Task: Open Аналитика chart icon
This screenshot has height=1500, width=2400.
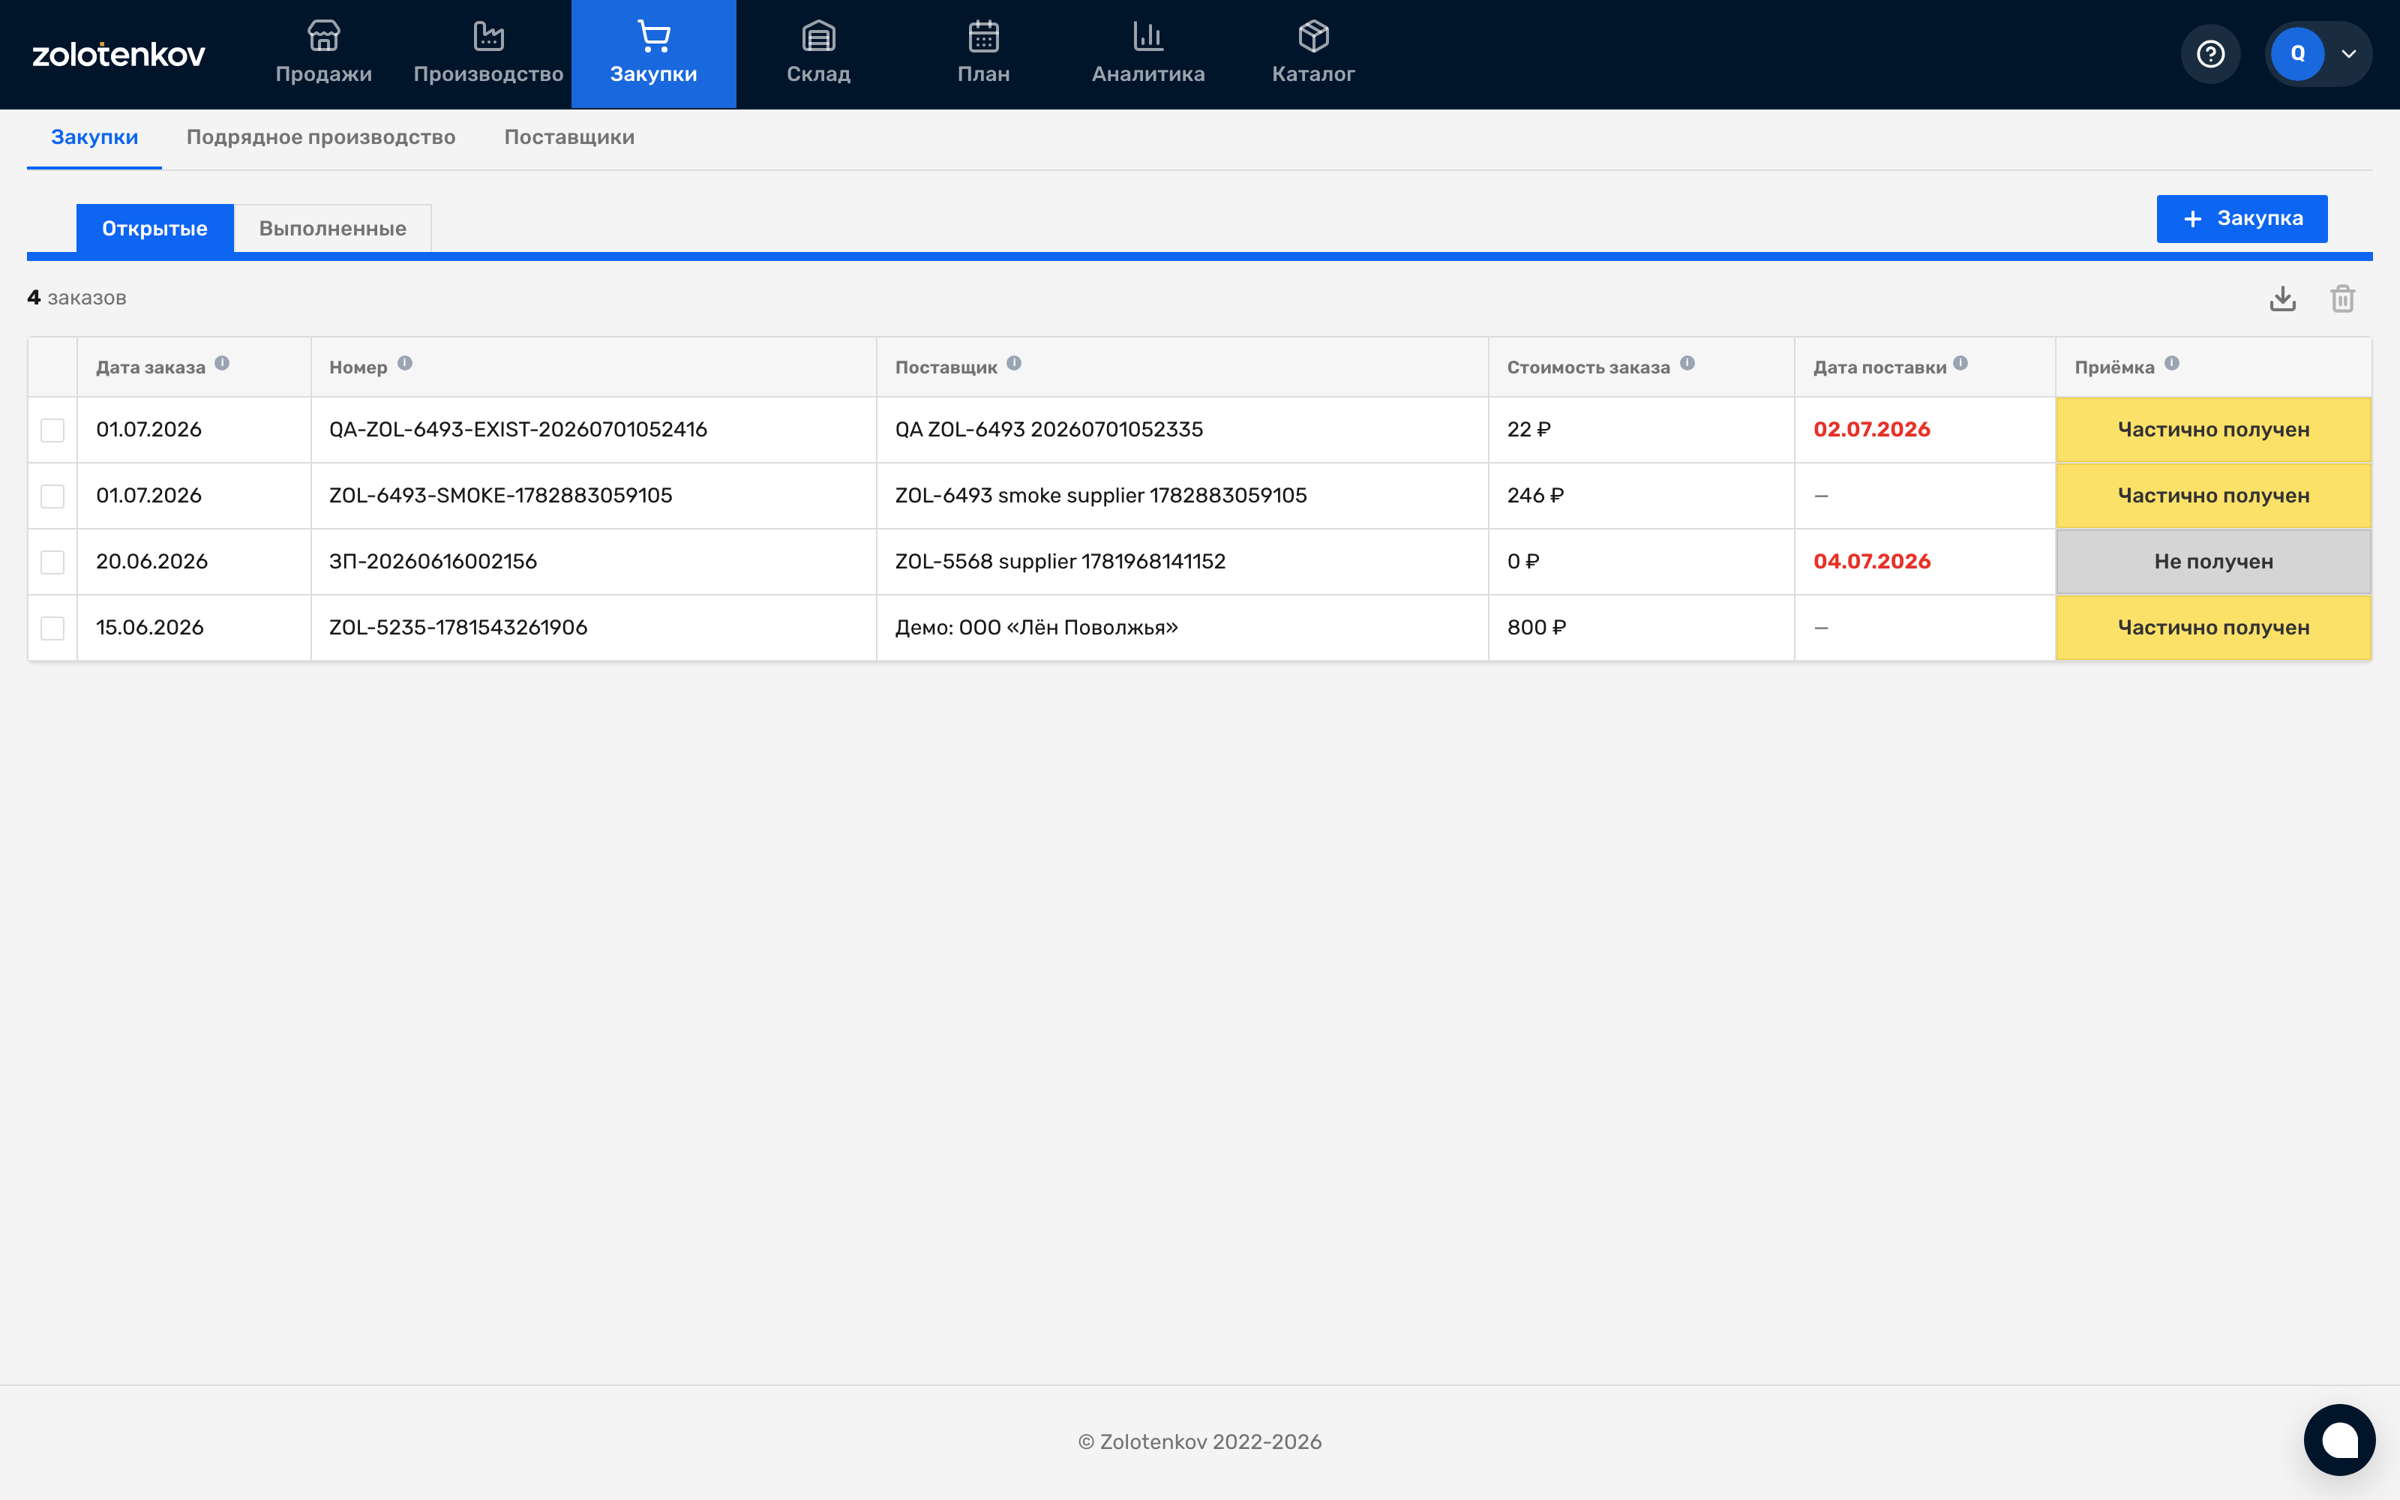Action: coord(1148,37)
